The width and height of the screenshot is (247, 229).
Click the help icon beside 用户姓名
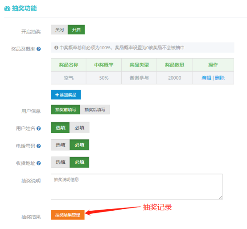[x=39, y=128]
